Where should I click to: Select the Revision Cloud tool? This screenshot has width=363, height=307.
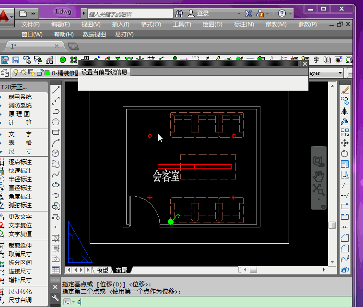(x=56, y=164)
